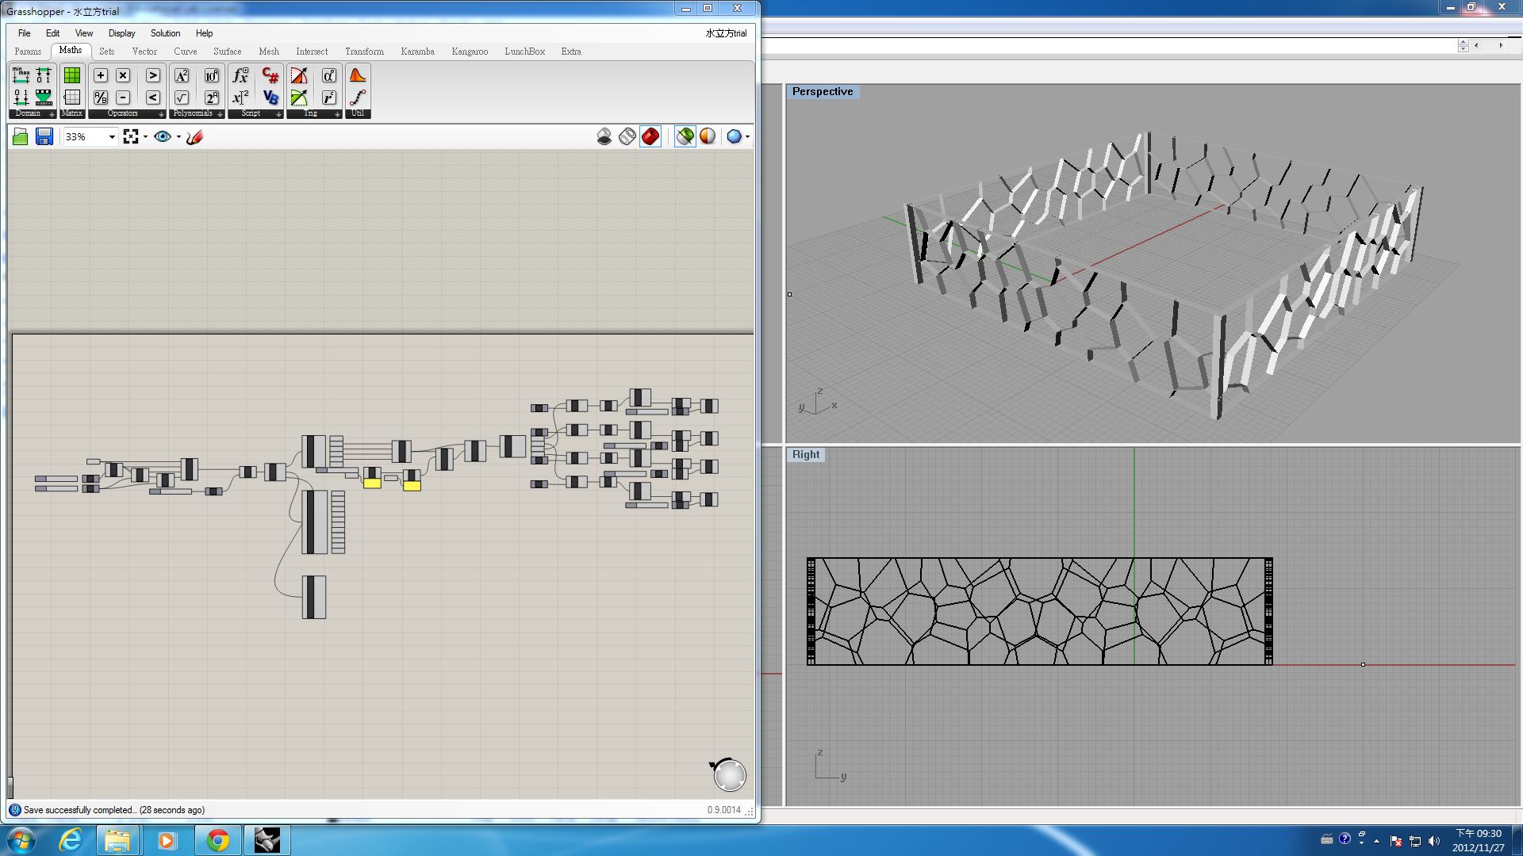This screenshot has height=856, width=1523.
Task: Select the VB script component icon
Action: pyautogui.click(x=270, y=97)
